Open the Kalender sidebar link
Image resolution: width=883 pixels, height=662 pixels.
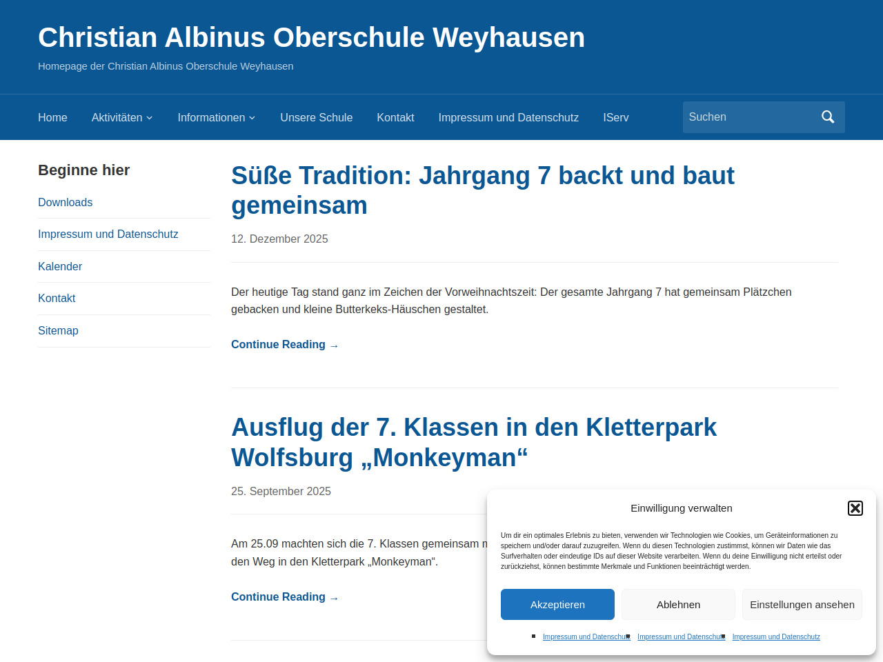tap(60, 266)
